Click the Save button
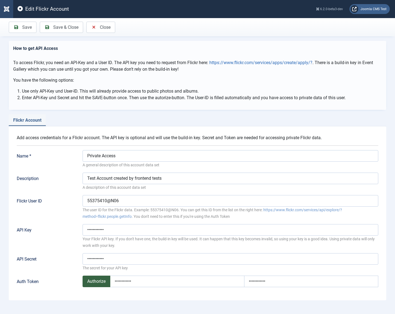Screen dimensions: 395x314 22,27
